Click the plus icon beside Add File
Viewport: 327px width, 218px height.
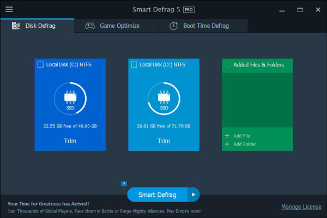click(x=227, y=136)
